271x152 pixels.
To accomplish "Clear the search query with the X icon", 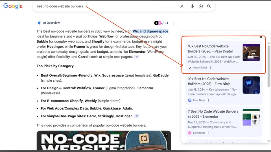I will 182,6.
